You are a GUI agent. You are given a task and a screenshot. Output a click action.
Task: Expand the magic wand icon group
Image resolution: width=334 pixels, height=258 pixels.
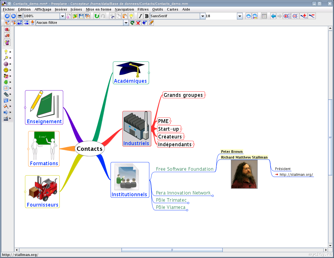pos(7,58)
